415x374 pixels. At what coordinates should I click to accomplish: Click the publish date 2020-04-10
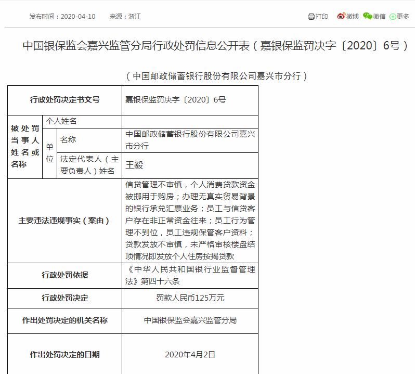[78, 17]
